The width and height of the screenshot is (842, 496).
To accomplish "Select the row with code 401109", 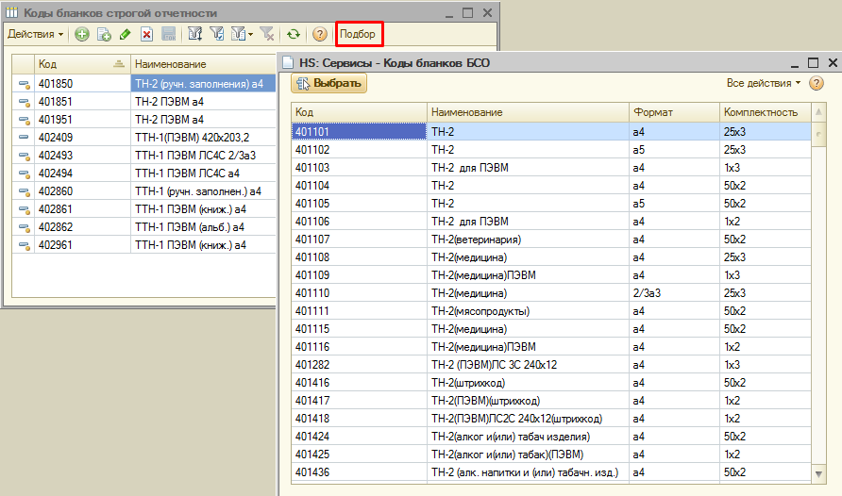I will (551, 275).
